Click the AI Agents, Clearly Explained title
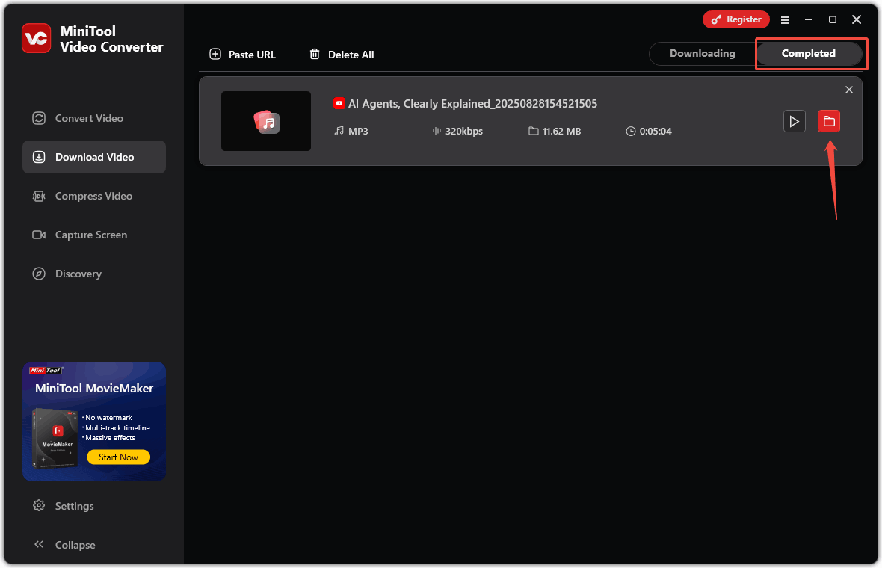The image size is (882, 568). (x=472, y=103)
